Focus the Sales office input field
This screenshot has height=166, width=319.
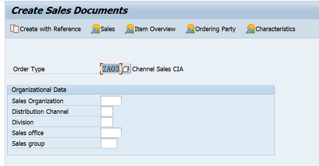point(111,133)
